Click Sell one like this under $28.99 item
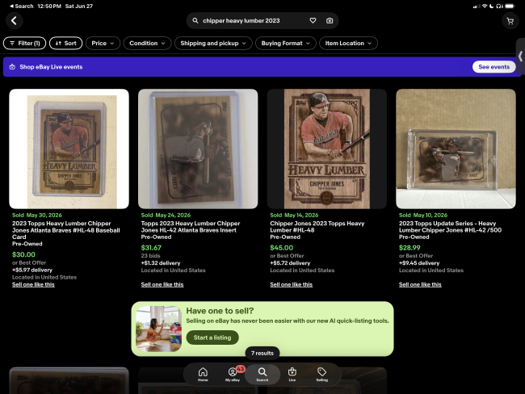The width and height of the screenshot is (525, 394). coord(420,284)
